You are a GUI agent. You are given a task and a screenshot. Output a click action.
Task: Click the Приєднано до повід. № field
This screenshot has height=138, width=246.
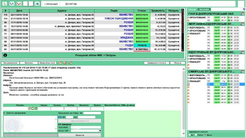92,113
